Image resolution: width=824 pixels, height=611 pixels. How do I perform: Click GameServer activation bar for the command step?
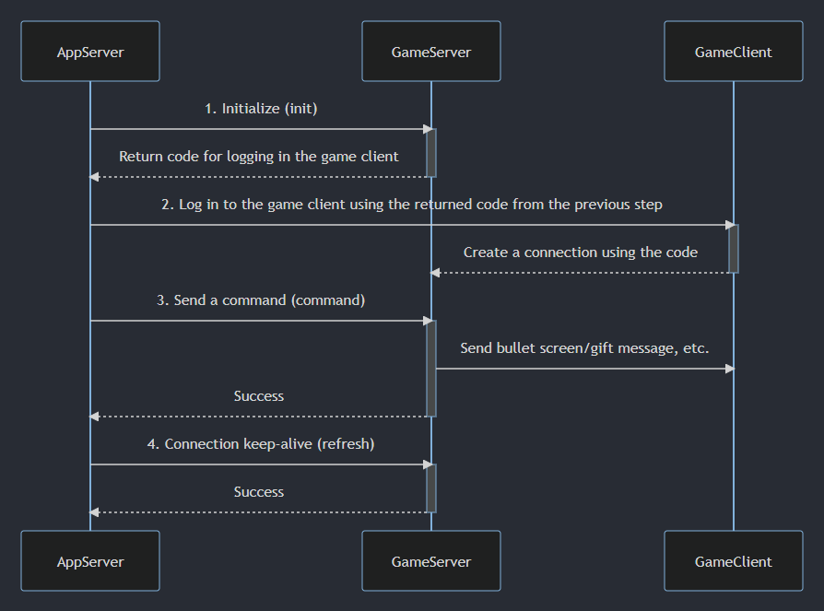click(x=431, y=369)
